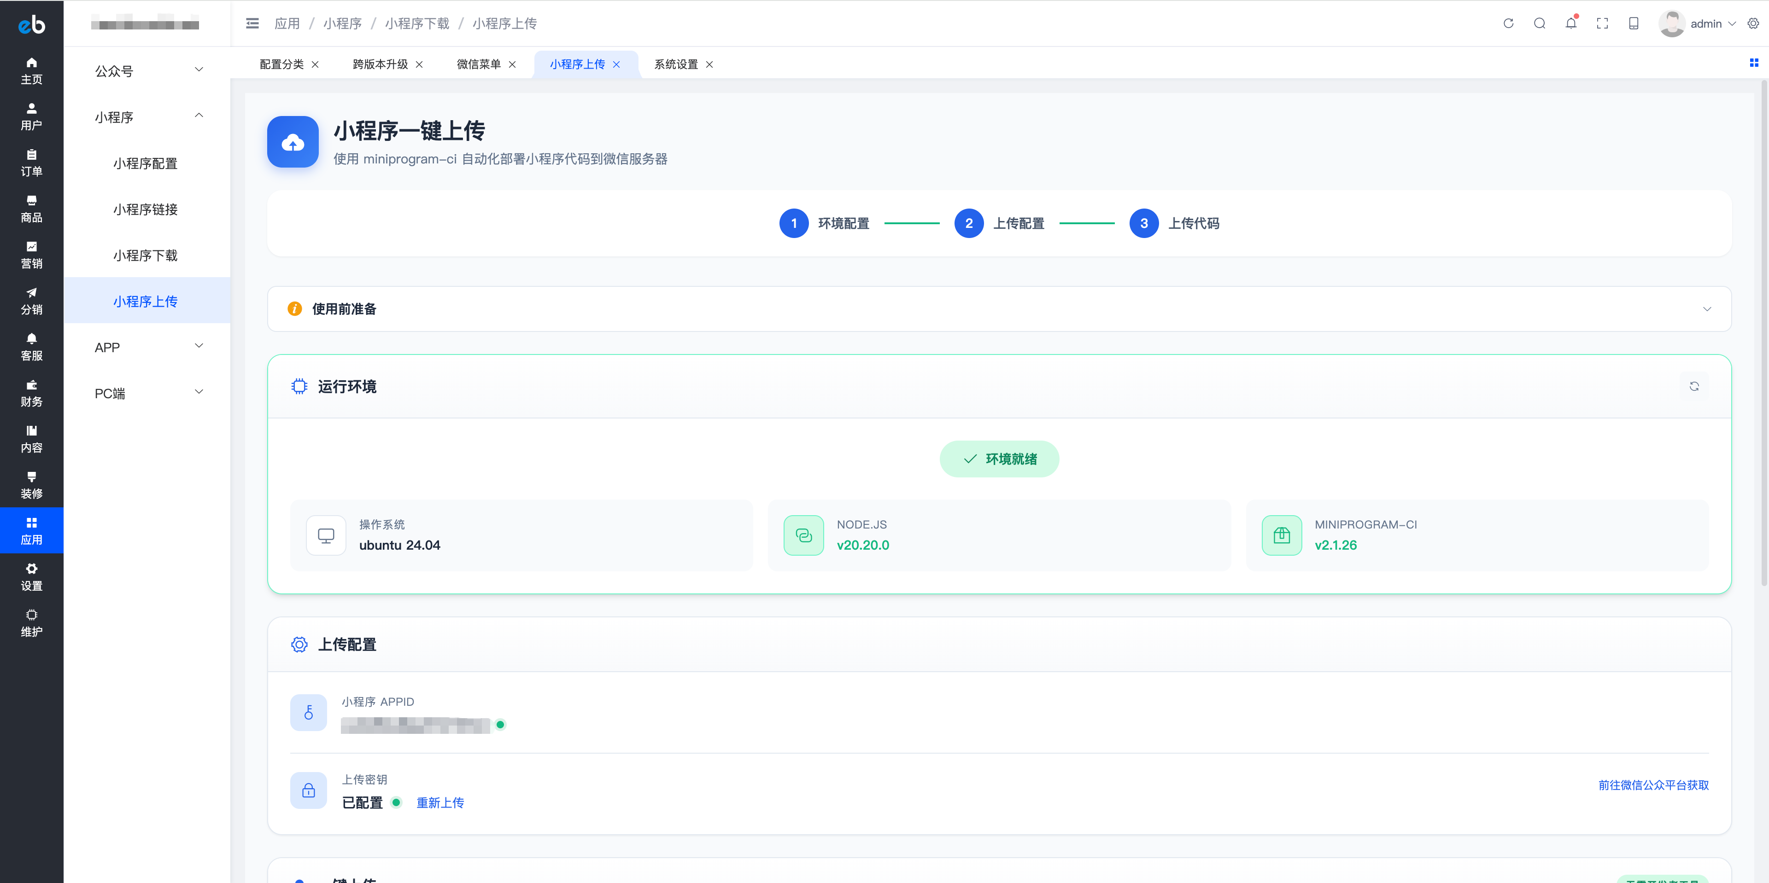Toggle fullscreen mode icon

(x=1602, y=23)
